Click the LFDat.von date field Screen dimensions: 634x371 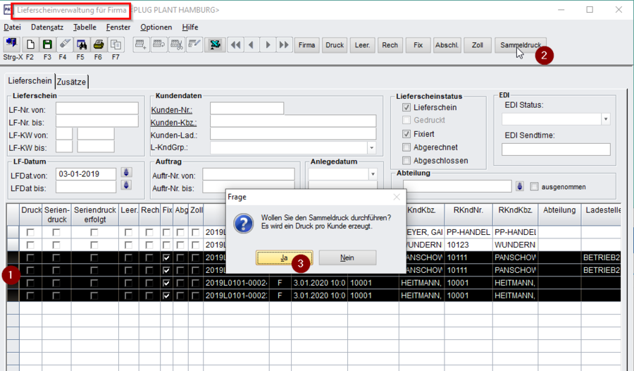pos(86,174)
